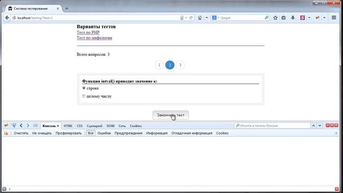The image size is (343, 193).
Task: Select the answer строке
Action: [84, 88]
